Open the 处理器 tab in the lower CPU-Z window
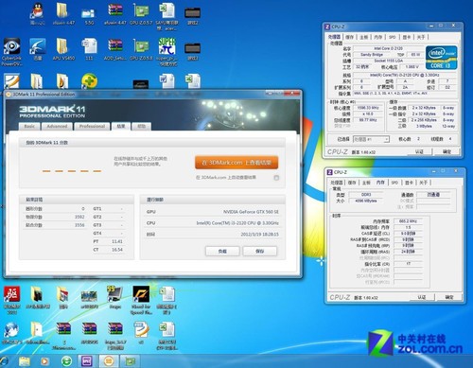Image resolution: width=473 pixels, height=368 pixels. coord(337,183)
